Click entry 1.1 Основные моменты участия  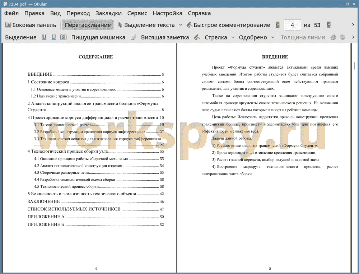point(97,89)
